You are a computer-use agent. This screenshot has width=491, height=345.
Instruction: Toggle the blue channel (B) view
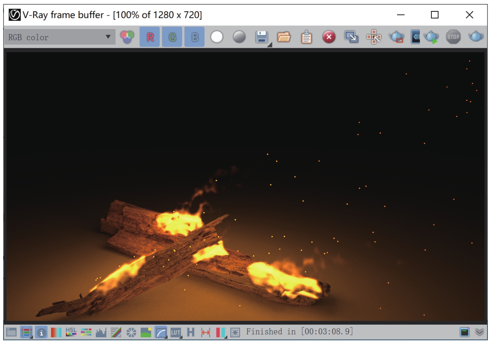coord(195,37)
